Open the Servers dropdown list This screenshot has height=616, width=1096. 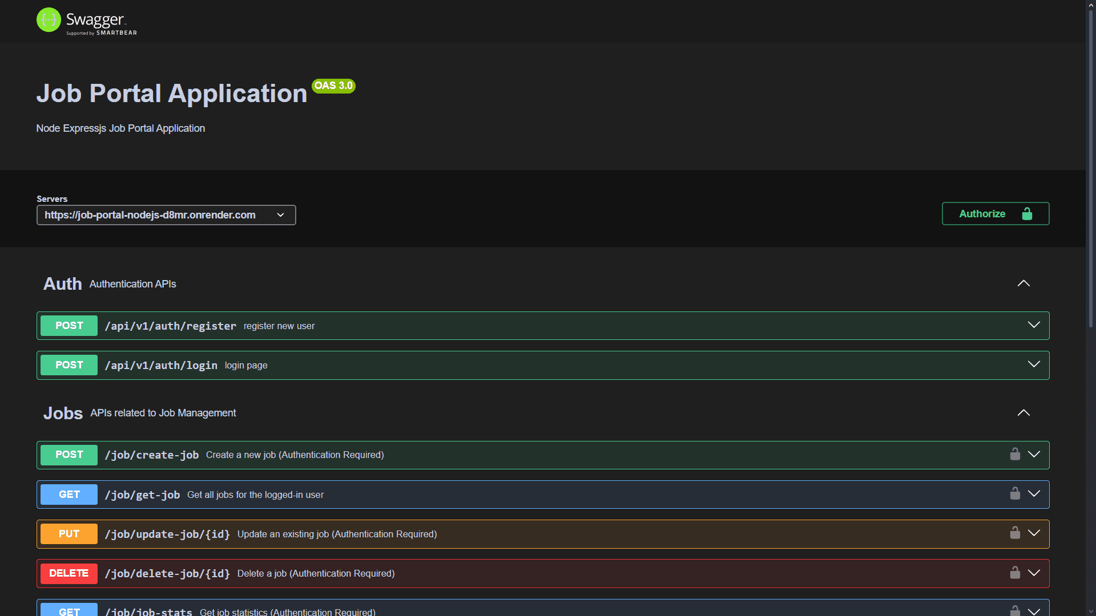click(166, 215)
